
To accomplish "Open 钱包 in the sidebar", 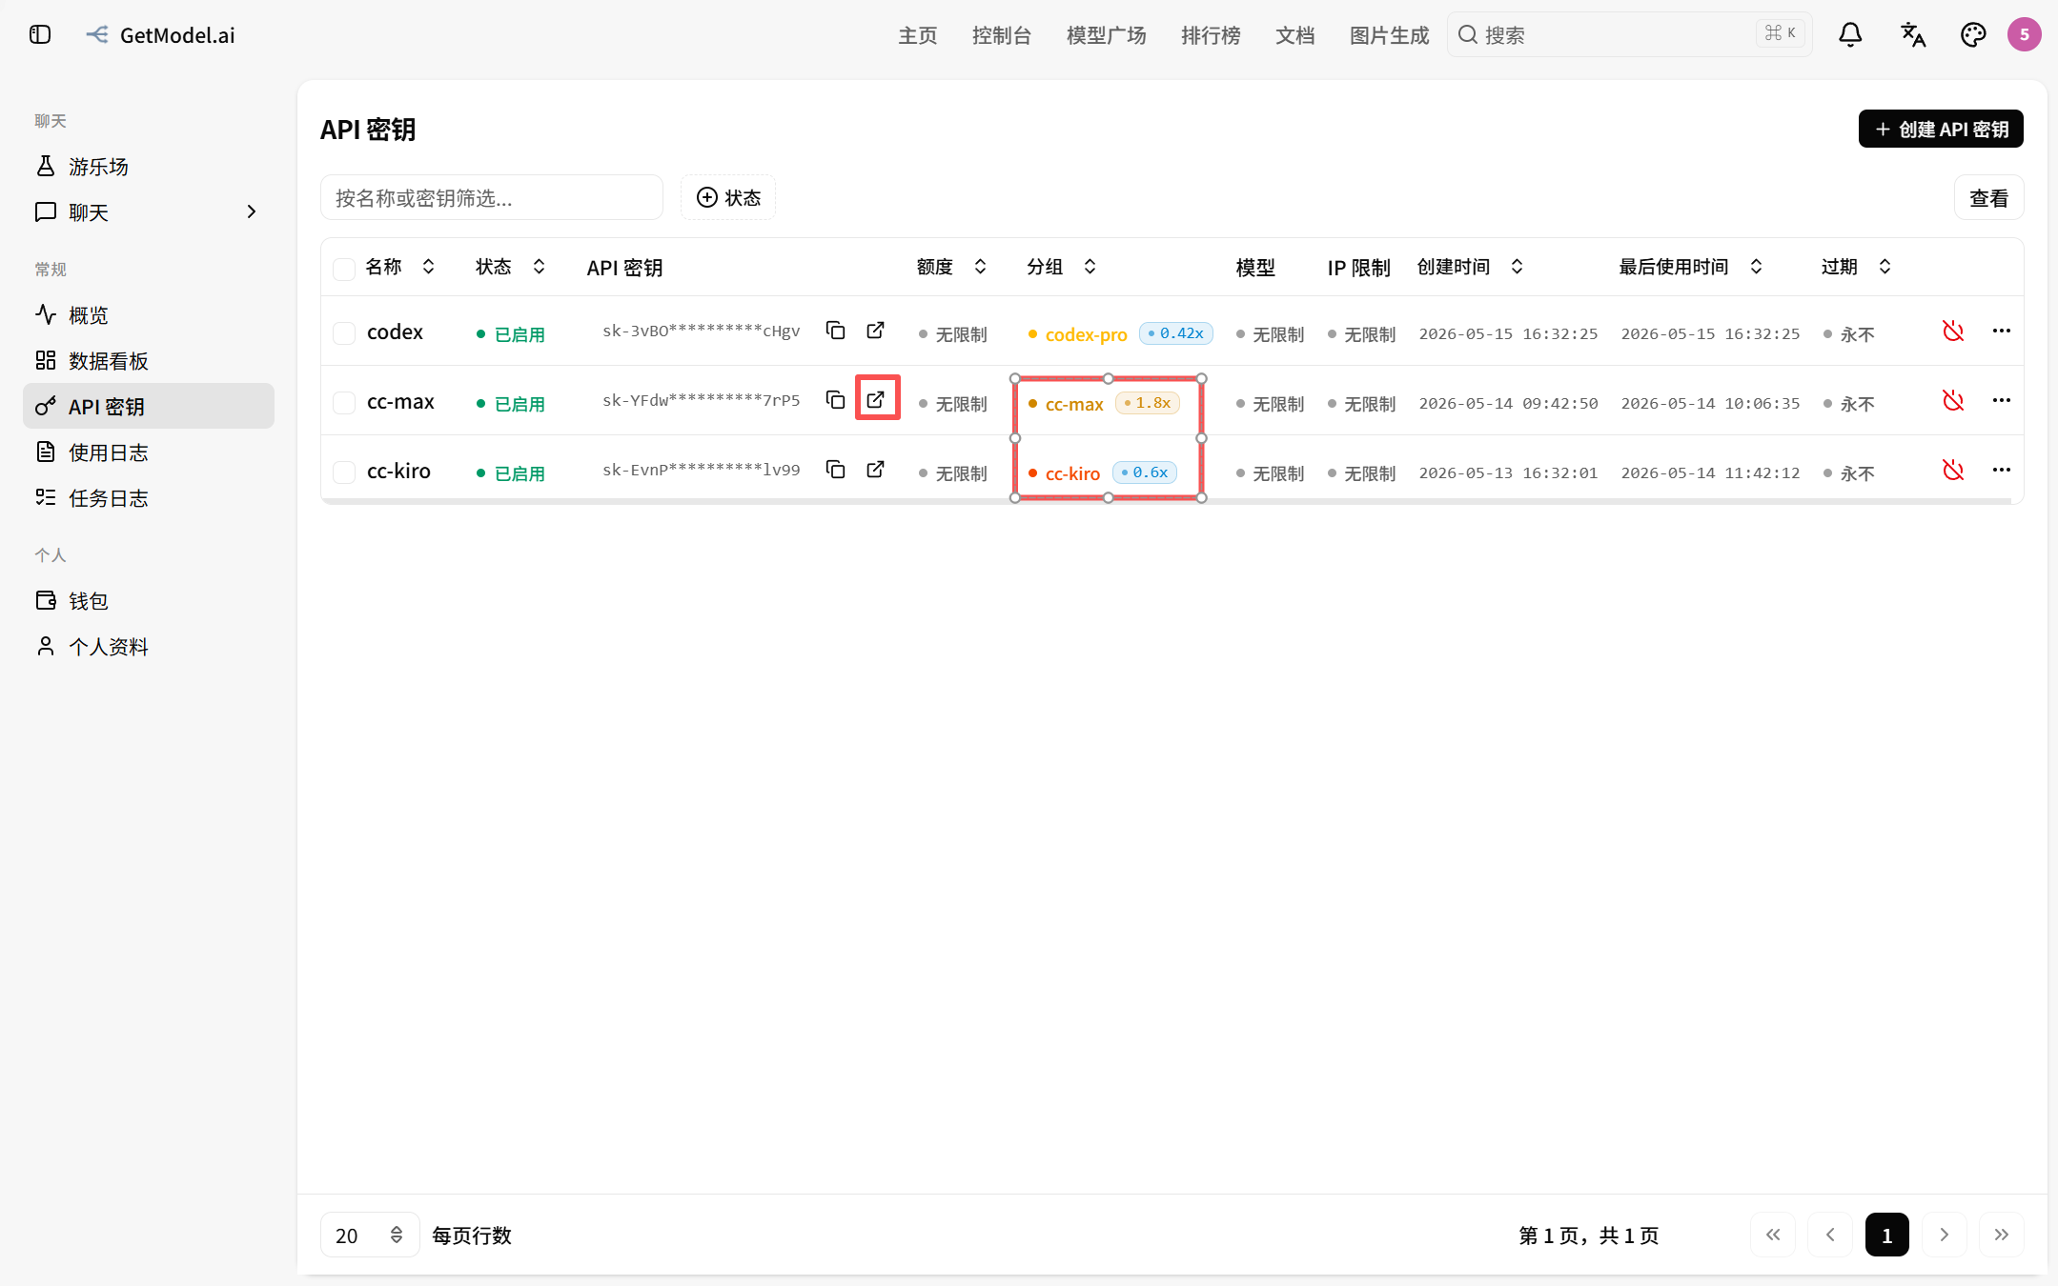I will tap(149, 601).
